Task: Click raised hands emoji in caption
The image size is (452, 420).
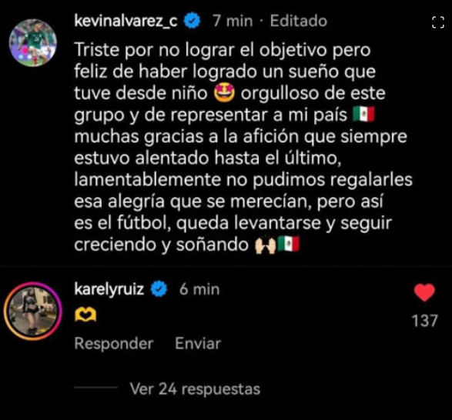Action: tap(266, 245)
